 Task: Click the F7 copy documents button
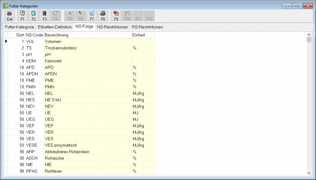click(x=92, y=16)
